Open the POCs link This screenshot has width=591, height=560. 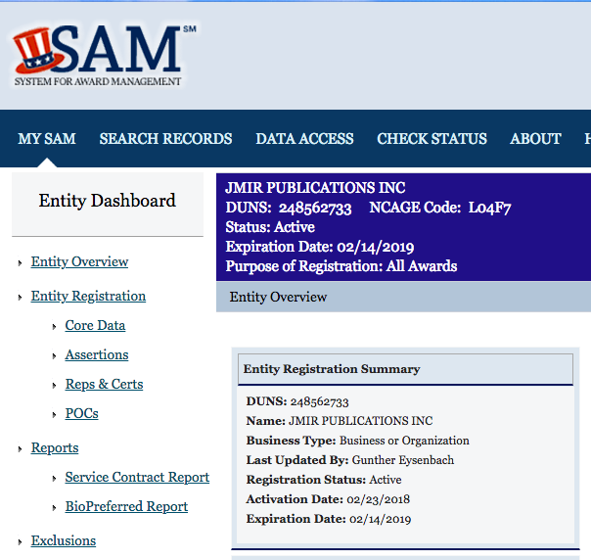pyautogui.click(x=81, y=414)
